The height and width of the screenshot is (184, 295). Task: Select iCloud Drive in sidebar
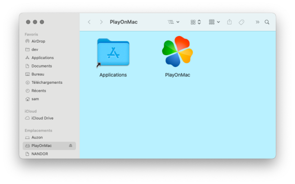[x=49, y=118]
